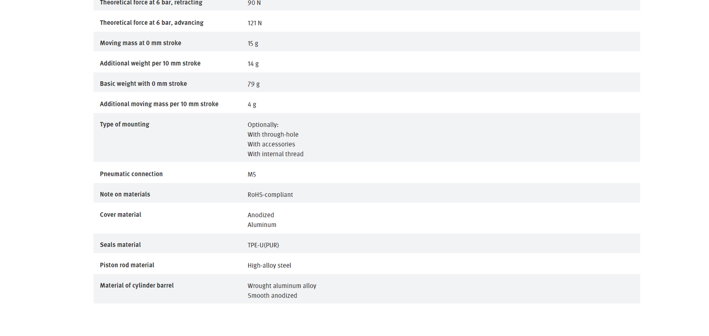Select the 'Wrought aluminum alloy' barrel material text

(x=282, y=286)
